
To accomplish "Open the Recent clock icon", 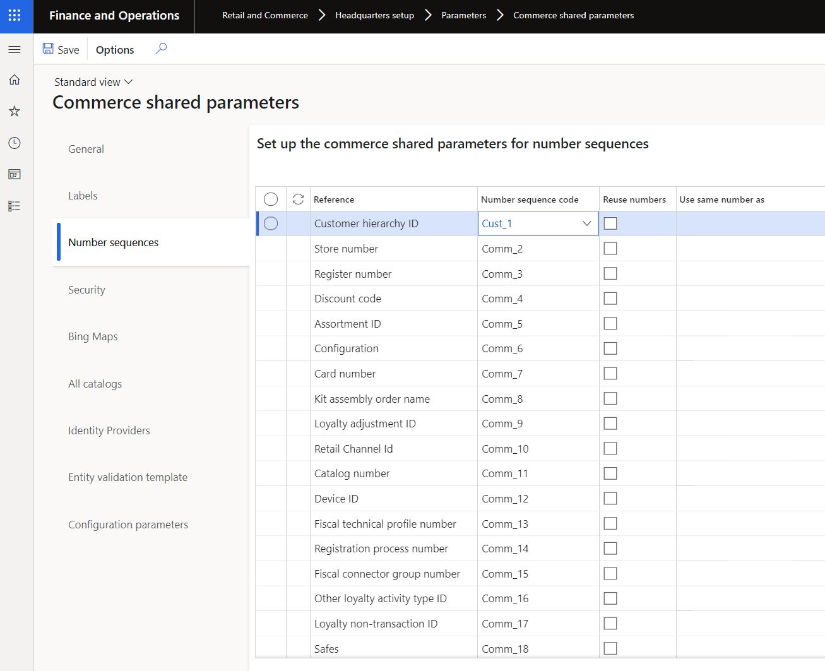I will click(15, 143).
